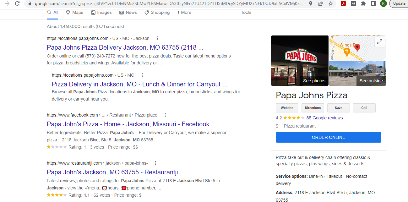Screen dimensions: 408x202
Task: Click Papa Johns Pizza panel title
Action: (x=312, y=95)
